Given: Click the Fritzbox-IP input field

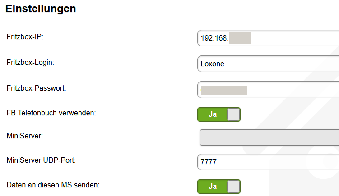Looking at the screenshot, I should pos(293,38).
